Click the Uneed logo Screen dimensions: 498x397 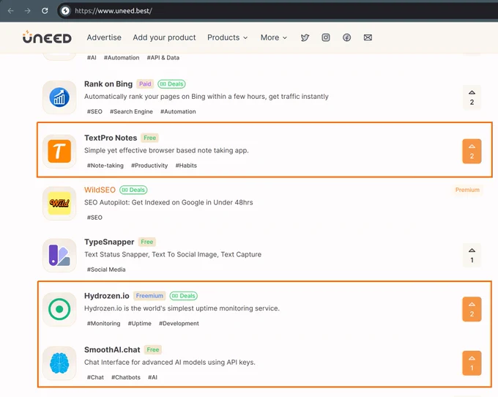point(47,37)
